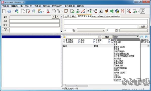151x91 pixels.
Task: Click the results horizontal scrollbar thumb
Action: pos(77,85)
